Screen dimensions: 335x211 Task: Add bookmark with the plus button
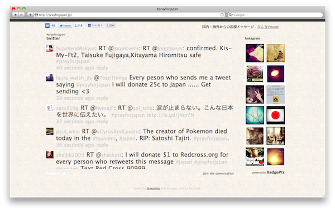(x=30, y=15)
